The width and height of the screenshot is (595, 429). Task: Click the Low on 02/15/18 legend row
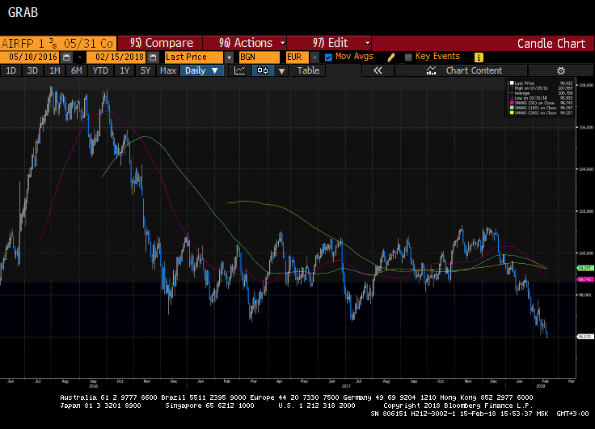(x=542, y=98)
